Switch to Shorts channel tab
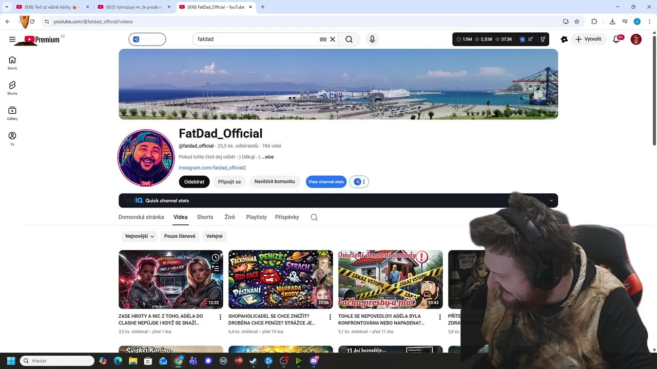This screenshot has height=369, width=657. coord(205,217)
